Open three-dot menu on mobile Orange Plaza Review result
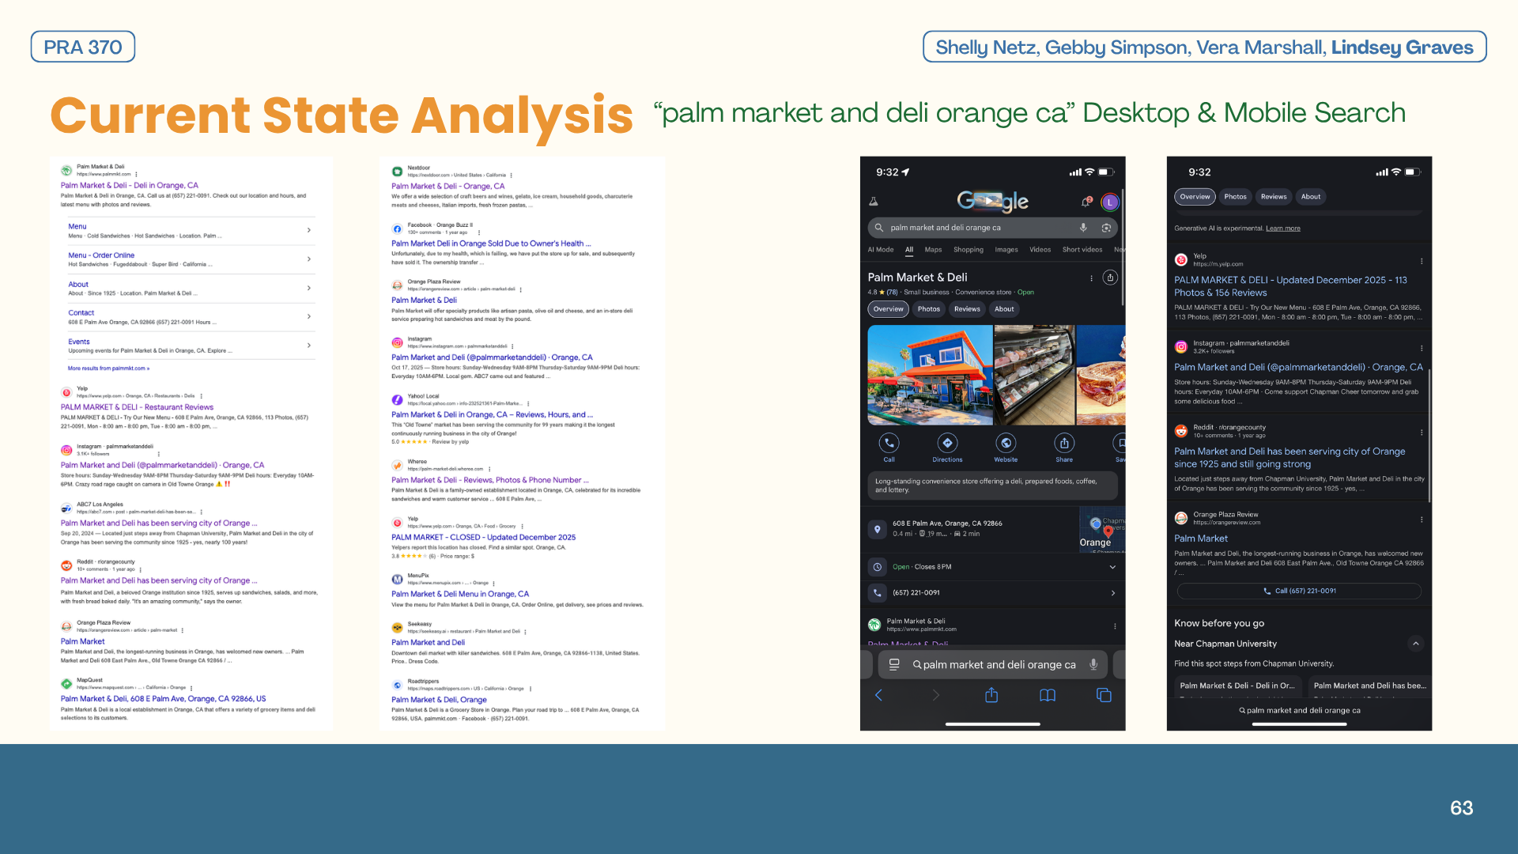1518x854 pixels. 1422,520
